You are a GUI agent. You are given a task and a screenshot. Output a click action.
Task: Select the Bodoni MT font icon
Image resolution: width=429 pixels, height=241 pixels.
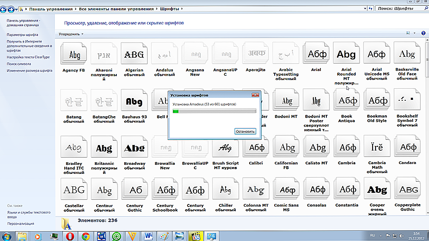[x=286, y=100]
